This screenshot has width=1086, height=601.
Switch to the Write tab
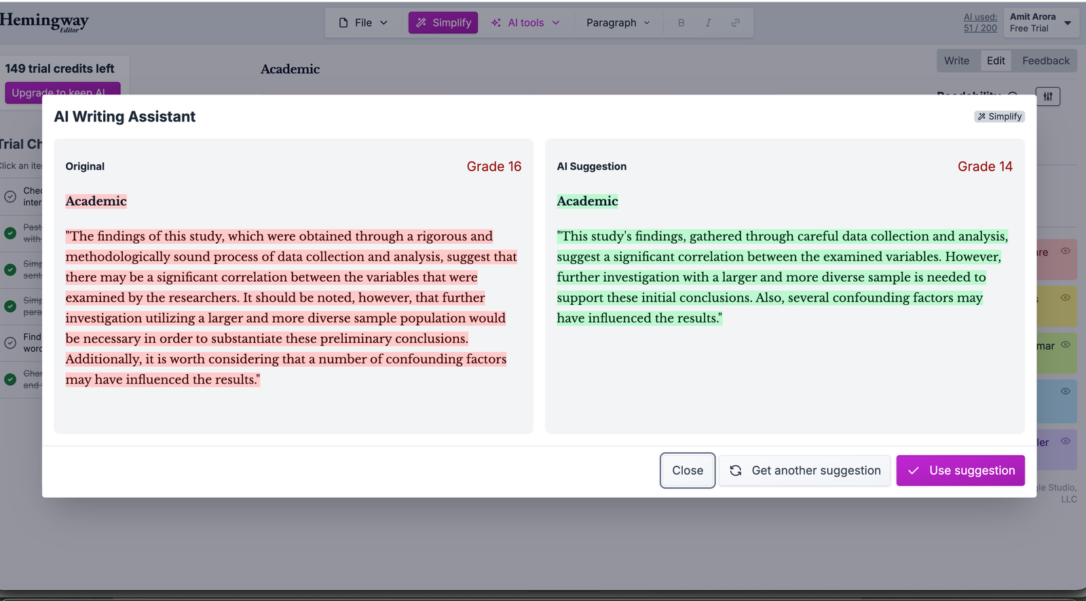956,60
